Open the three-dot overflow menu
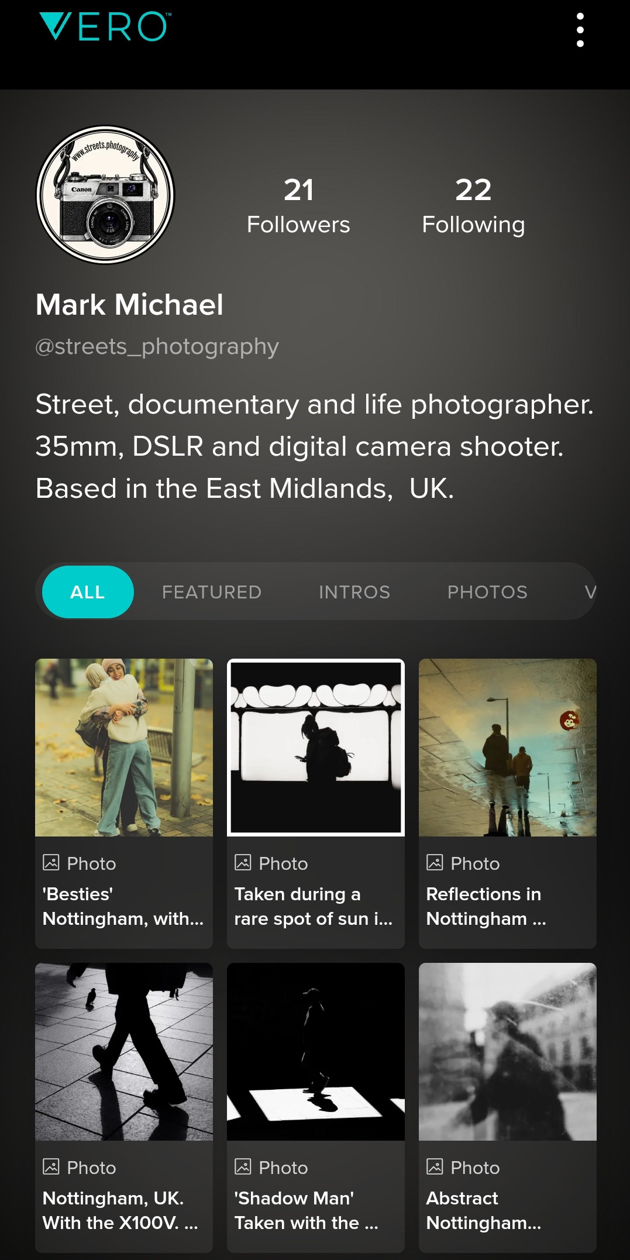The image size is (630, 1260). pos(580,30)
